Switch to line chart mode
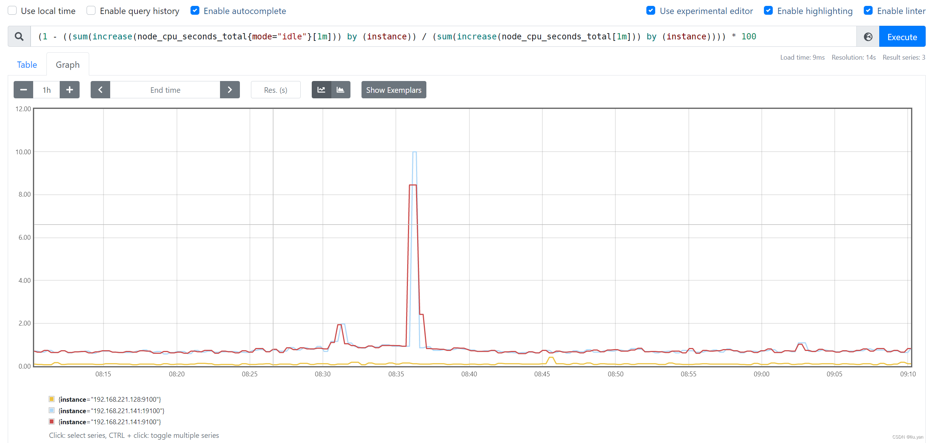 click(321, 90)
